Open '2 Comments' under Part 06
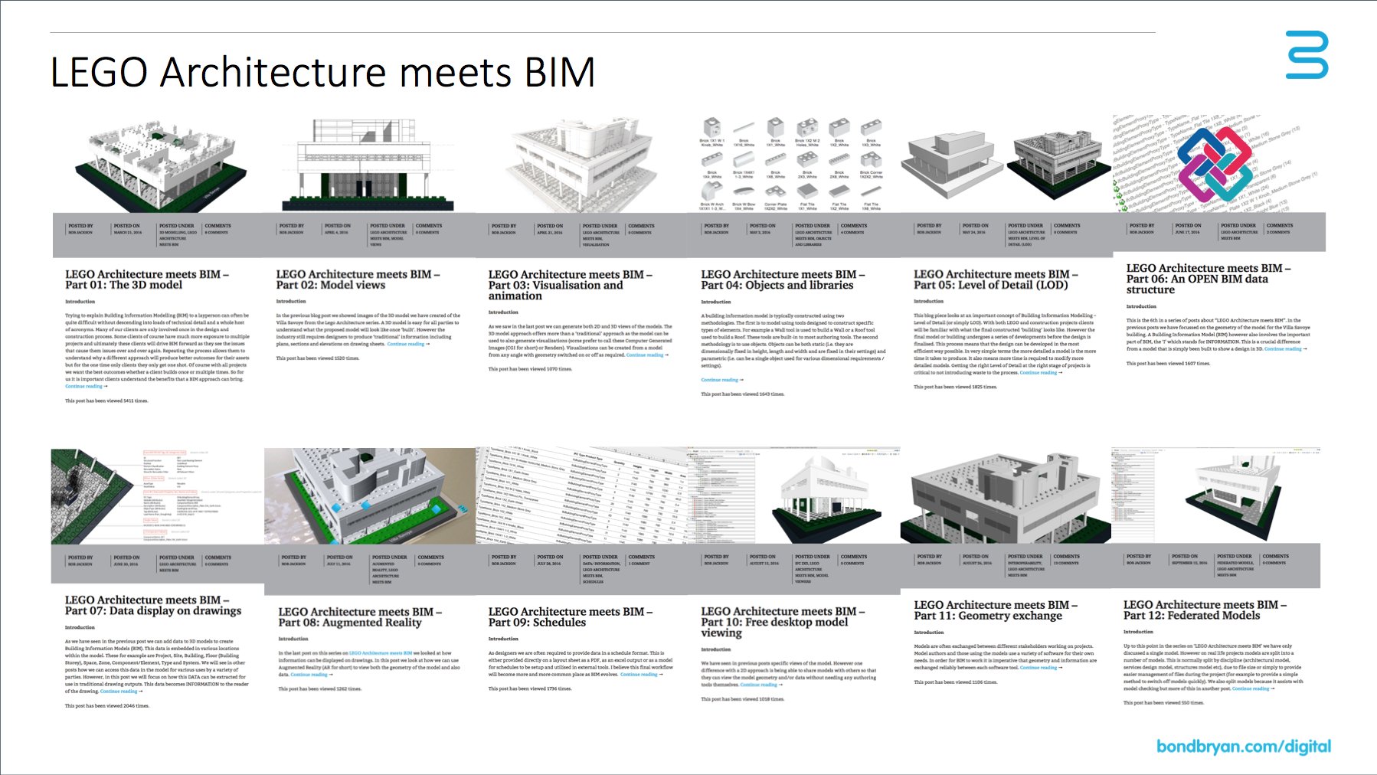The height and width of the screenshot is (775, 1377). 1278,232
